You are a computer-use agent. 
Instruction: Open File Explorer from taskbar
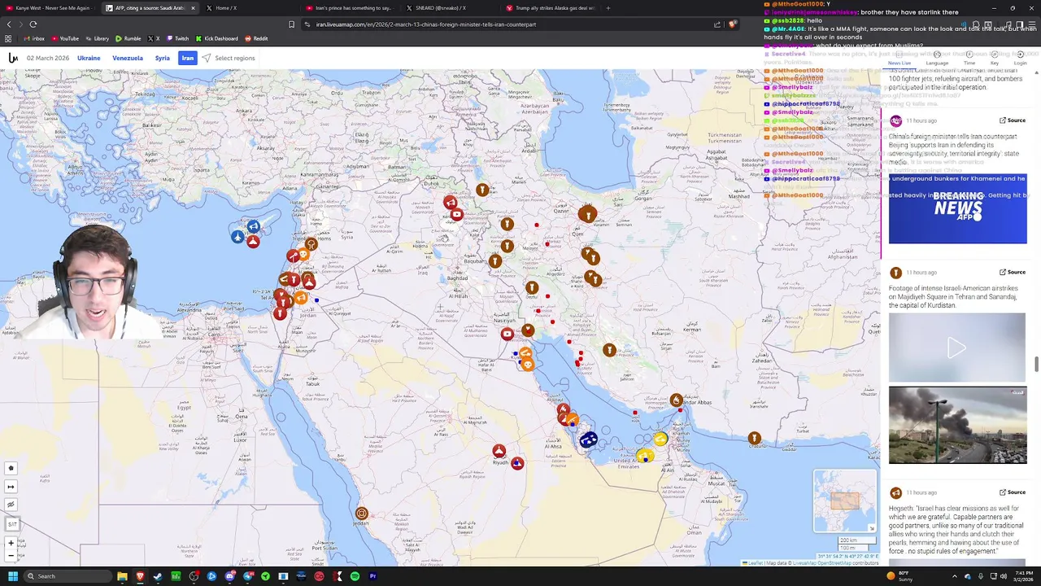[122, 576]
